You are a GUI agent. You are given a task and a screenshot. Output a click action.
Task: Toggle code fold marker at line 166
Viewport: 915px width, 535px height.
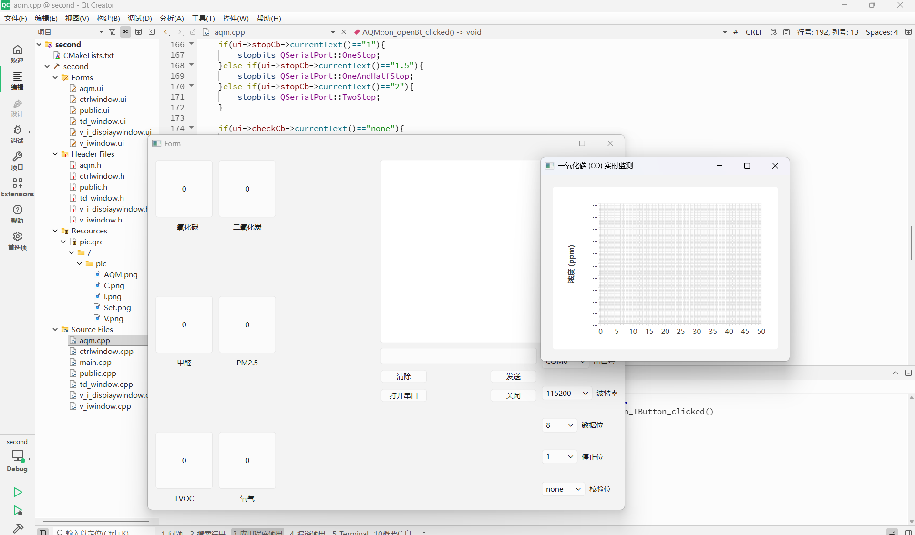click(x=192, y=44)
